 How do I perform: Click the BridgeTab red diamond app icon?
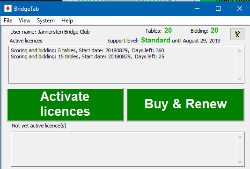[x=8, y=8]
